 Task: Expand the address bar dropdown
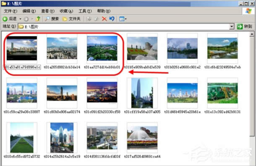(x=232, y=26)
